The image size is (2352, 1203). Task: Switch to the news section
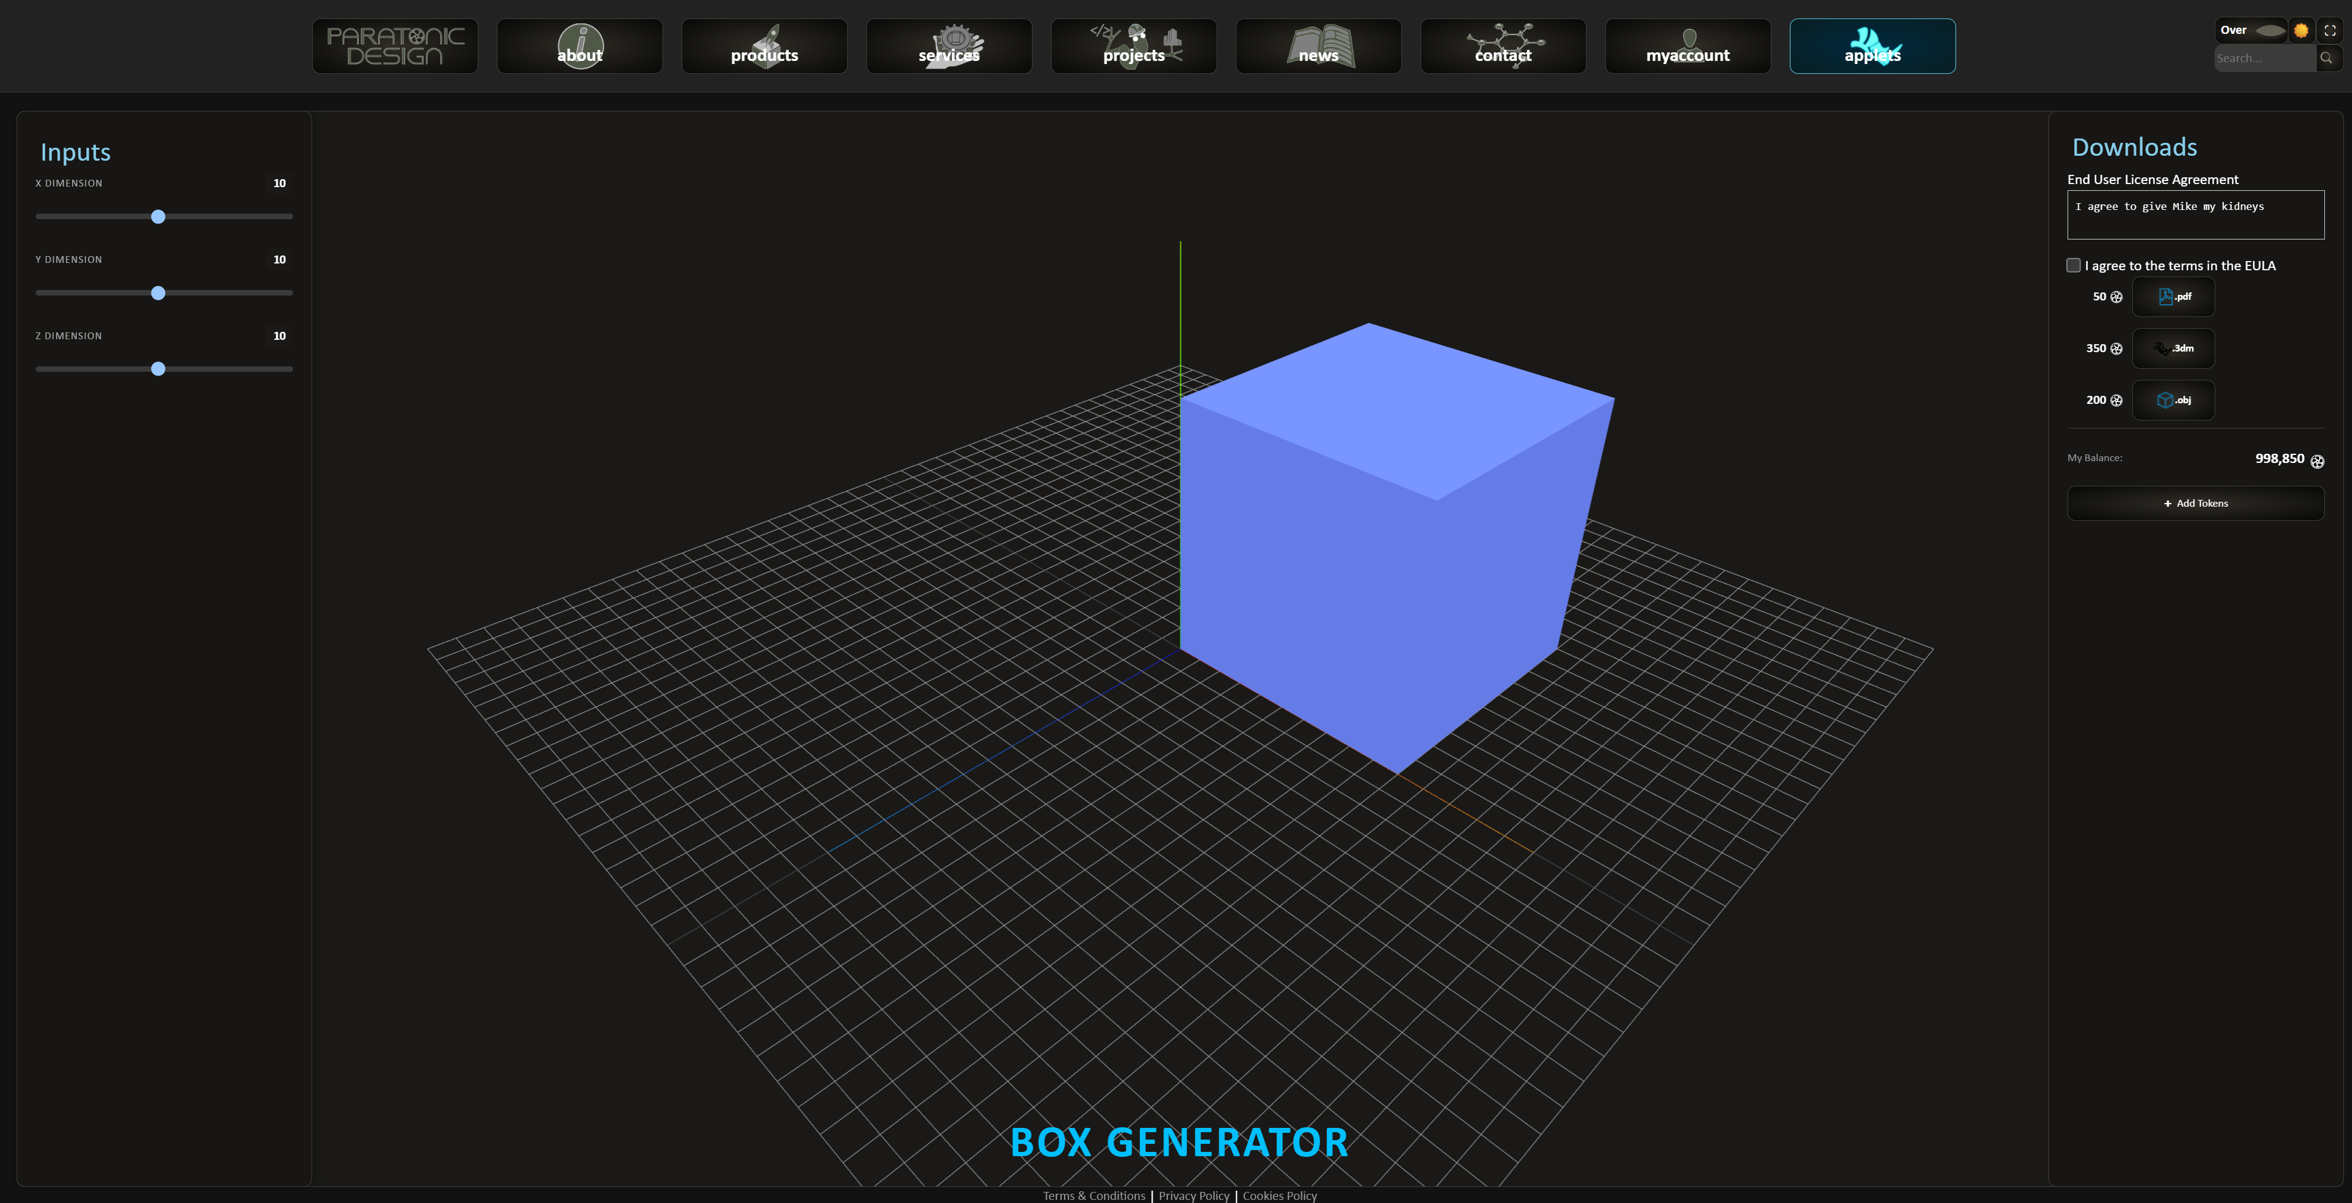[1318, 46]
